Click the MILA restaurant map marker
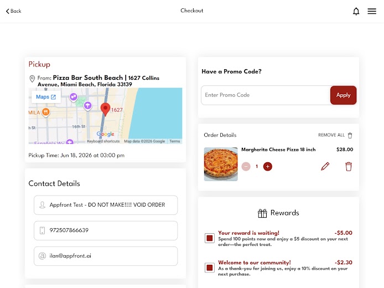The height and width of the screenshot is (288, 384). point(45,112)
